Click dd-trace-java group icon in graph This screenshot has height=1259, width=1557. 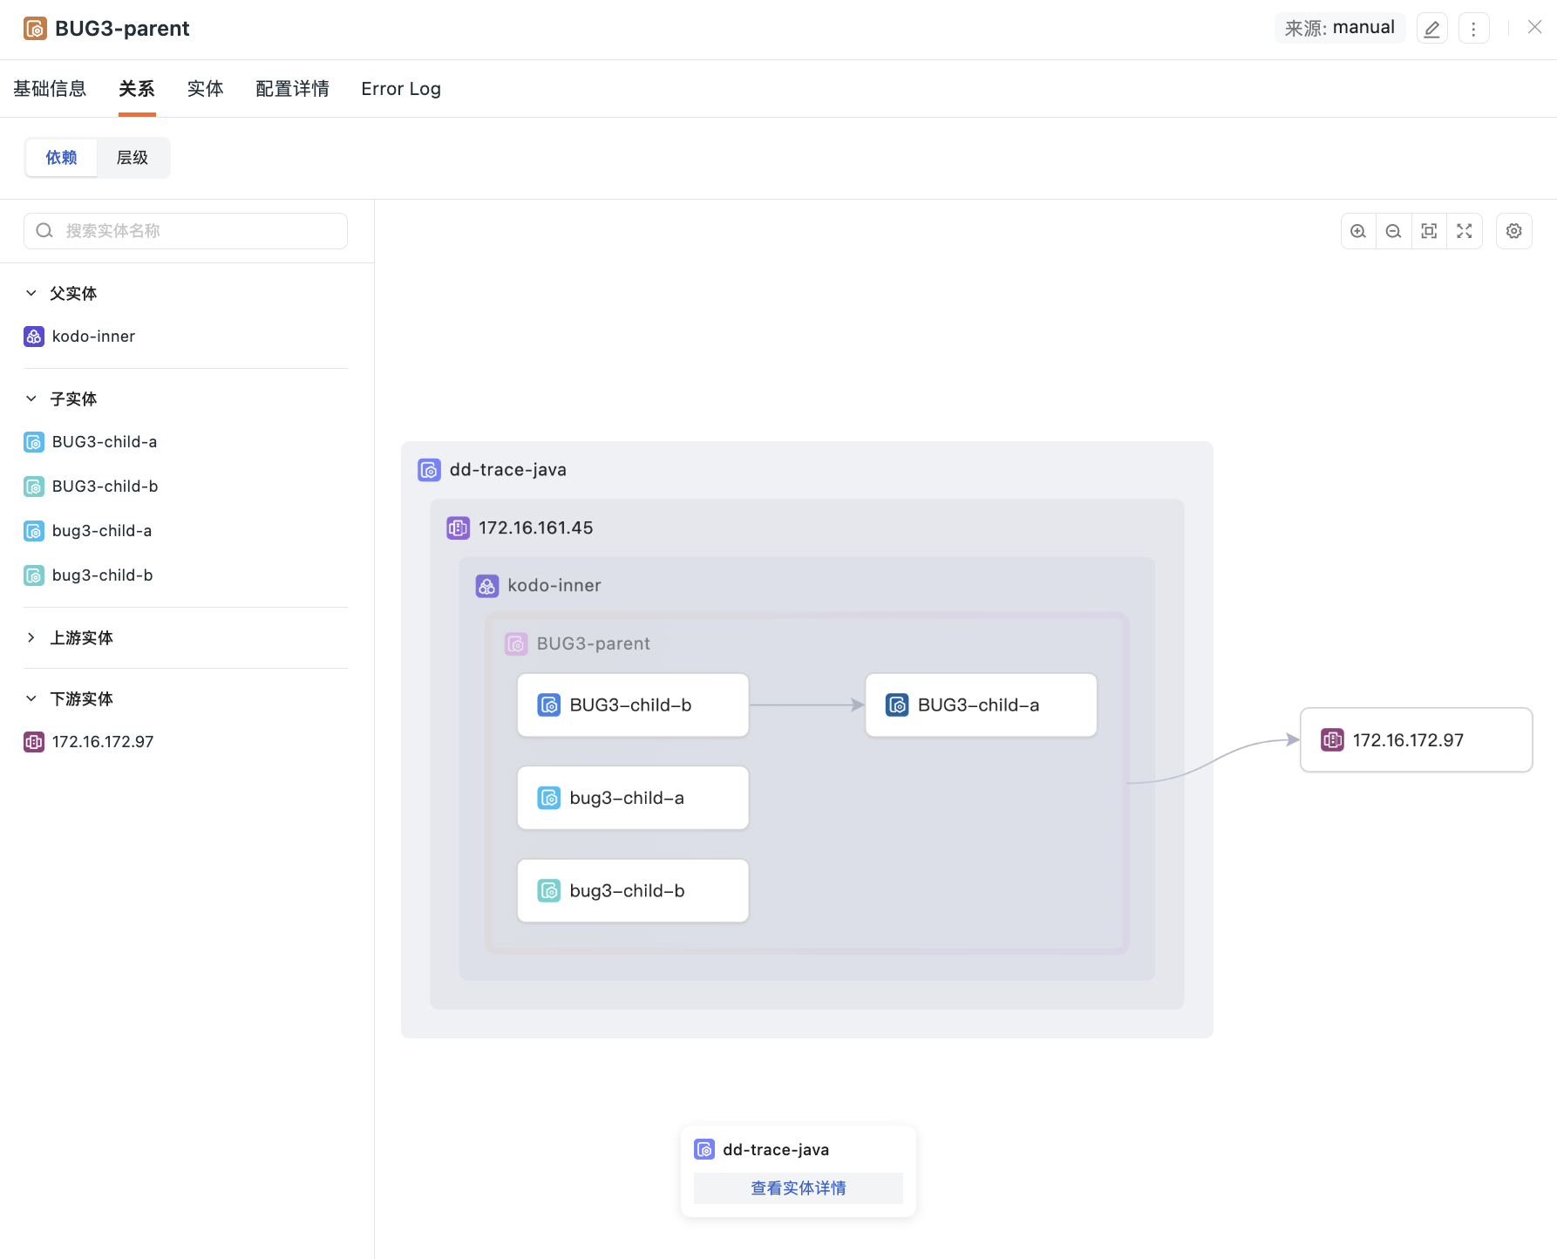point(429,470)
